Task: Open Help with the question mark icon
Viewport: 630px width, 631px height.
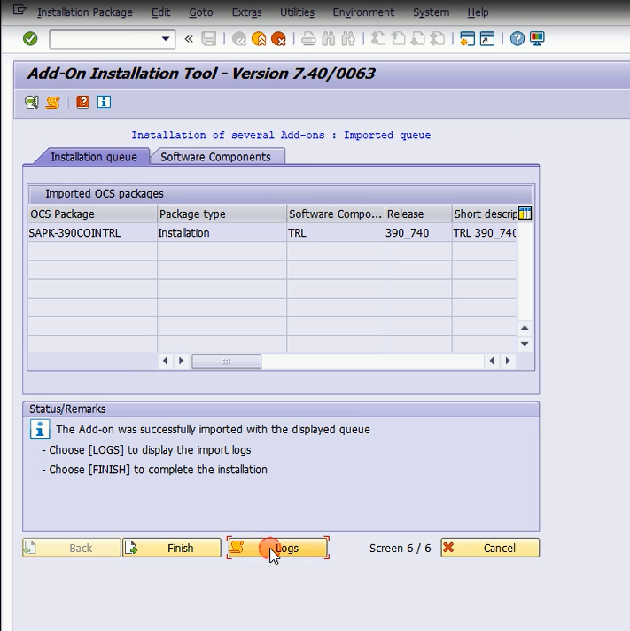Action: [517, 39]
